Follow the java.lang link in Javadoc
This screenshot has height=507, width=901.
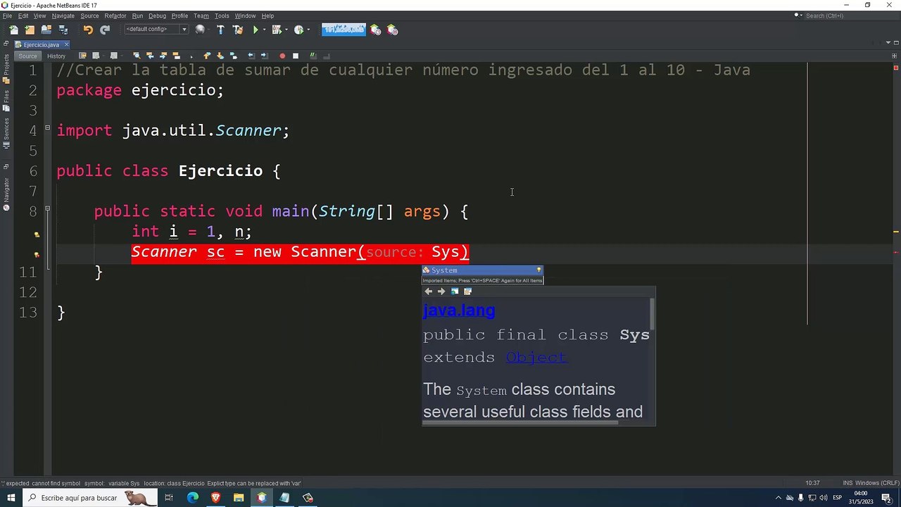click(459, 311)
